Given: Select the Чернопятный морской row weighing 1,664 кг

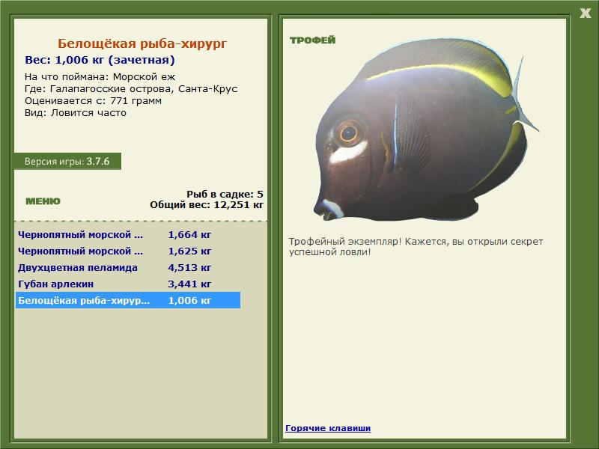Looking at the screenshot, I should click(x=127, y=234).
